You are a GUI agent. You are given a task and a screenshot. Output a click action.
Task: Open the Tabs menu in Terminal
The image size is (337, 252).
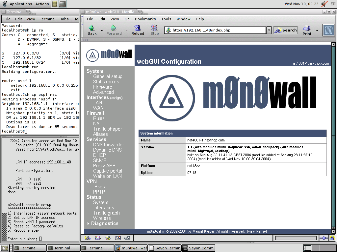click(x=64, y=19)
